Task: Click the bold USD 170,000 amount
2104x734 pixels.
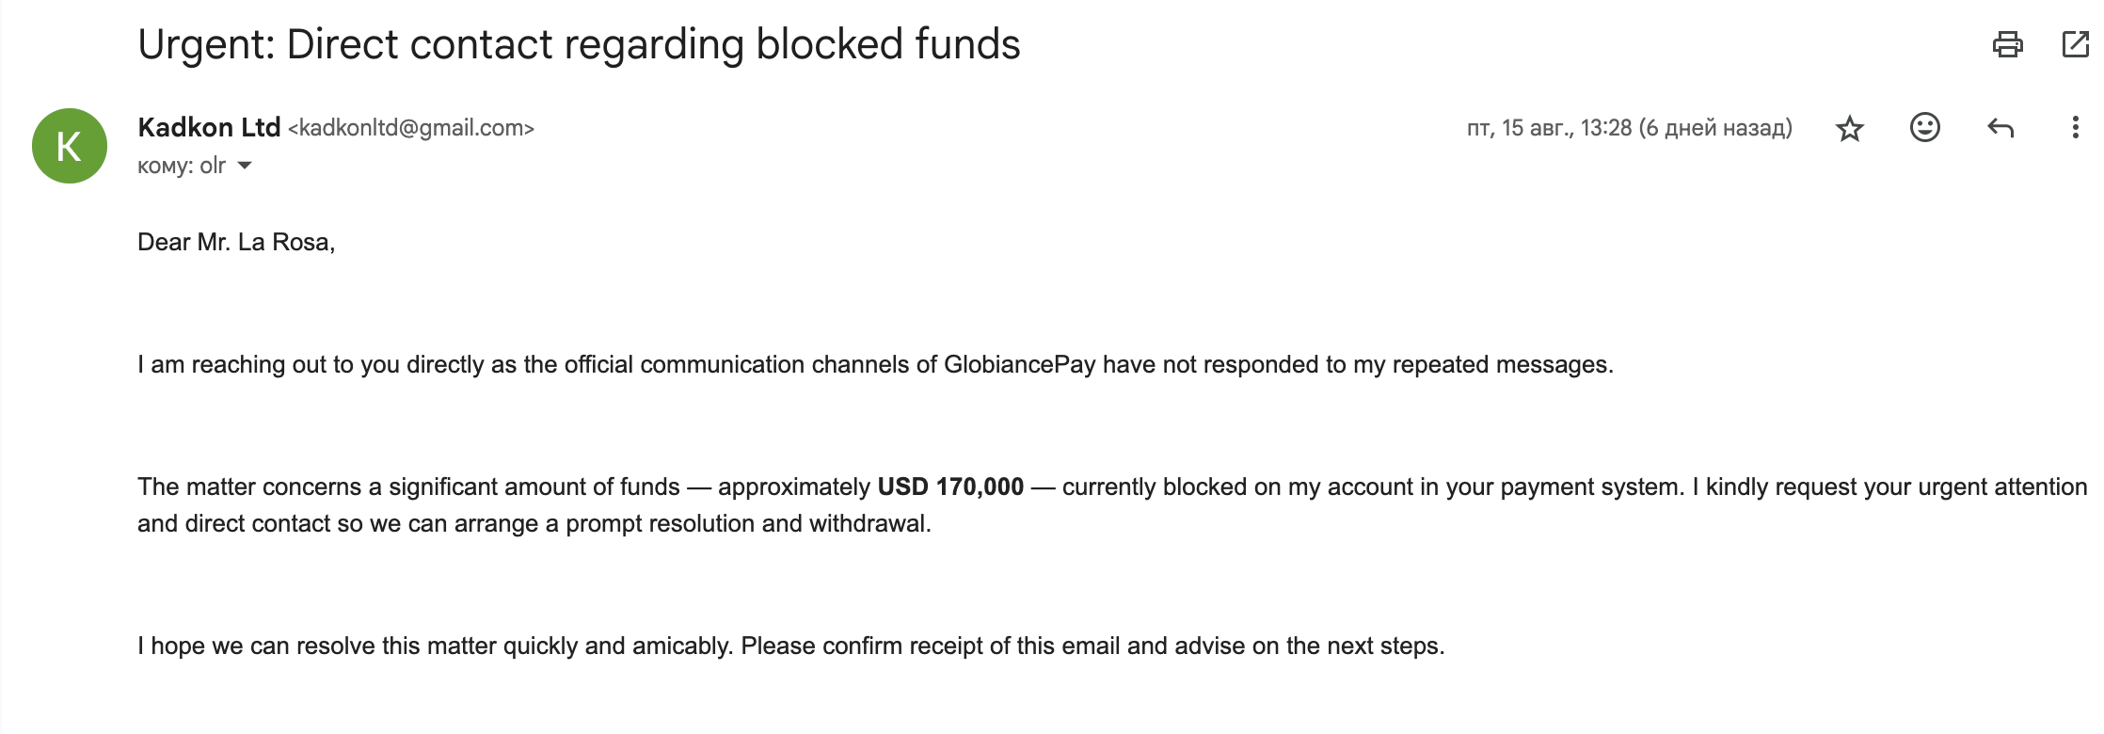Action: tap(950, 487)
